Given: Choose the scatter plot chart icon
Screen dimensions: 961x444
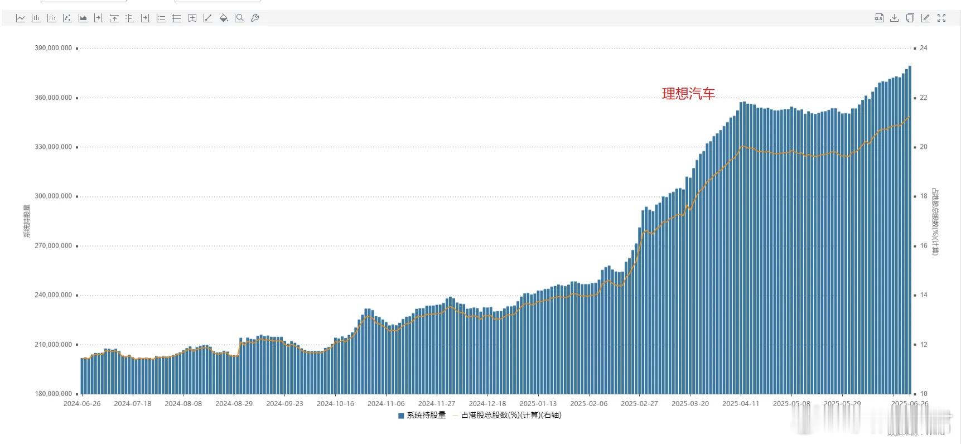Looking at the screenshot, I should (67, 18).
